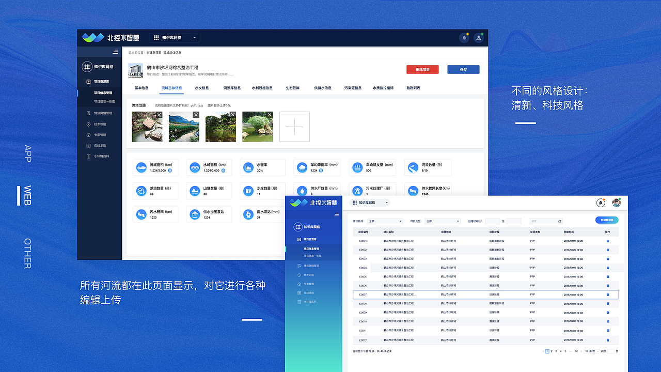Delete row E0012 with trash icon
The height and width of the screenshot is (372, 661).
tap(608, 339)
